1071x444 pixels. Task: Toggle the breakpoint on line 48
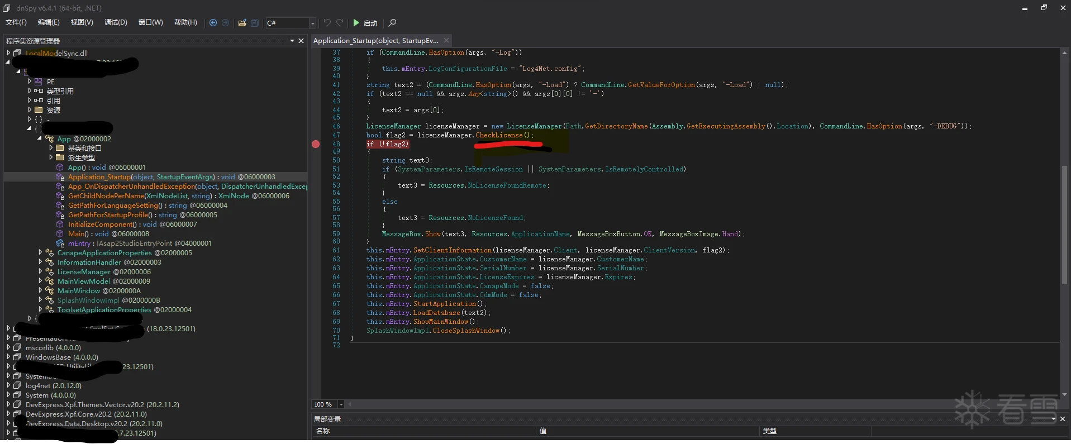point(316,144)
